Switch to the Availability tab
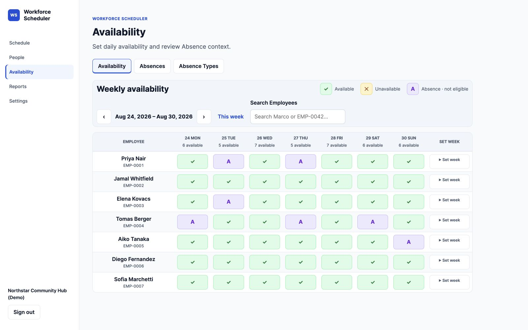528x330 pixels. pyautogui.click(x=112, y=66)
